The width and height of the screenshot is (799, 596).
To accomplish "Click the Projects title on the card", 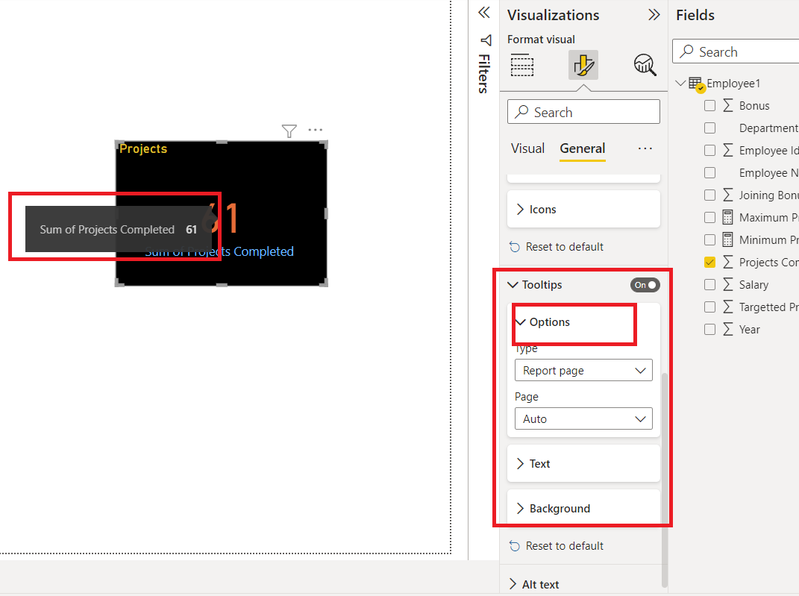I will point(143,148).
